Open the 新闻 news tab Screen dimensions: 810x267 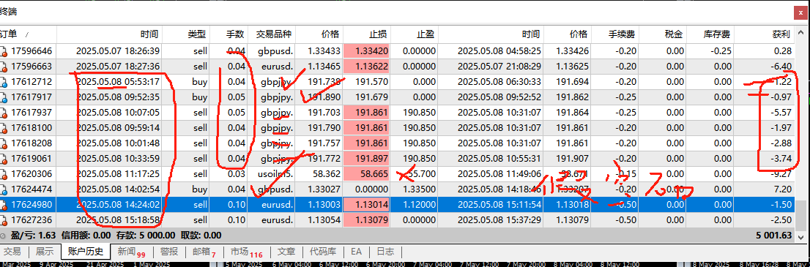[x=130, y=252]
